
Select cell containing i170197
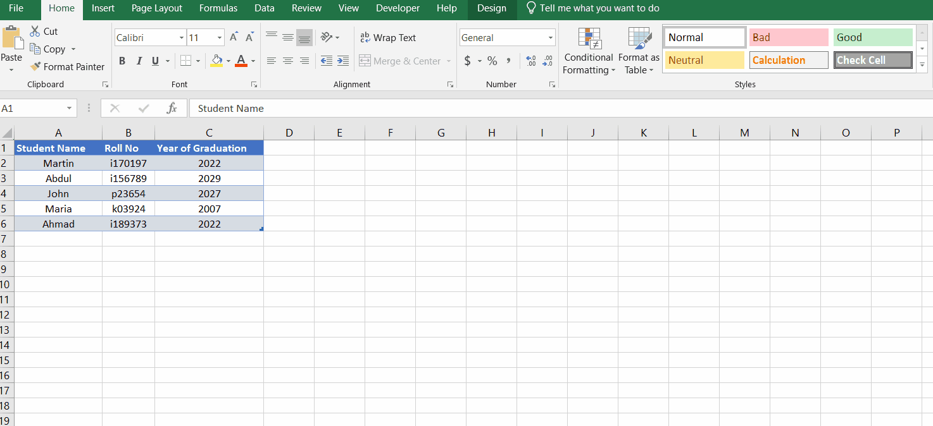pos(128,163)
